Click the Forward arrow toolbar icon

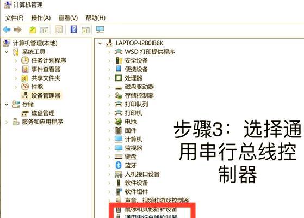click(x=17, y=29)
